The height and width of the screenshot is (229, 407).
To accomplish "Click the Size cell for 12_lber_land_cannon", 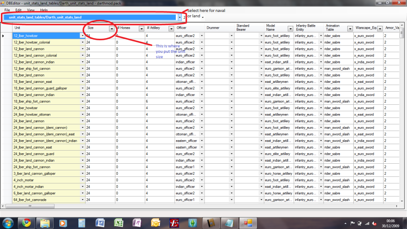I will click(x=99, y=49).
